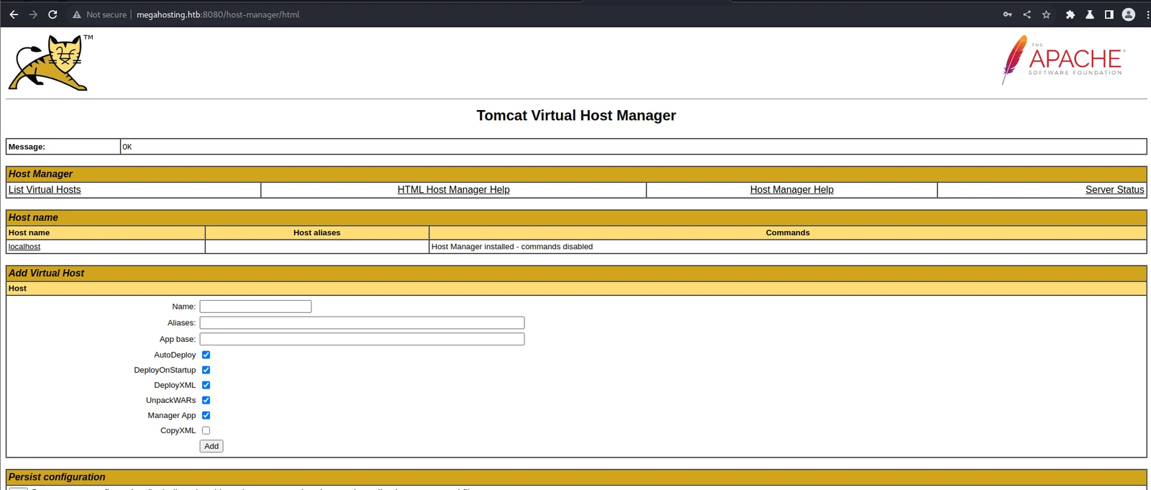Click the 'Message:' label cell
This screenshot has height=490, width=1151.
(x=63, y=147)
